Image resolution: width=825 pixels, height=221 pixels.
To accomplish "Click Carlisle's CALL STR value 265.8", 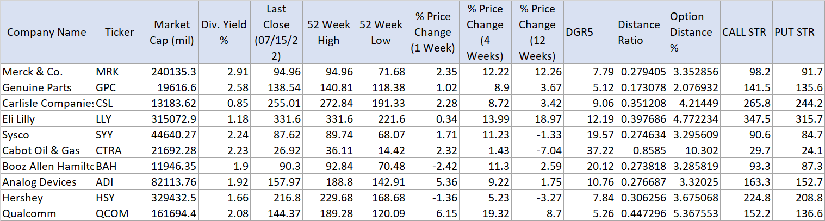I will [x=745, y=103].
